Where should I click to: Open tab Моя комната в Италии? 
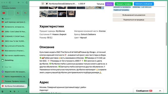point(14,51)
